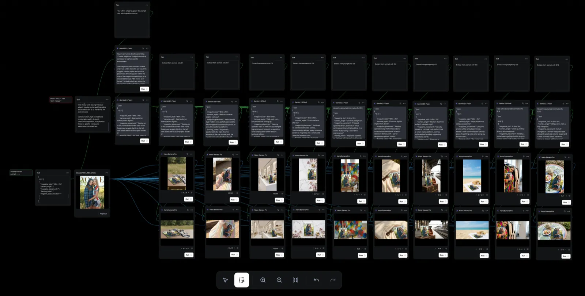Viewport: 585px width, 296px height.
Task: Activate the marquee selection tool
Action: pyautogui.click(x=242, y=280)
